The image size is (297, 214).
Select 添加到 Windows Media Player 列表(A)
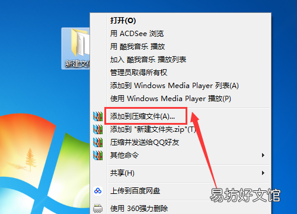coord(180,86)
